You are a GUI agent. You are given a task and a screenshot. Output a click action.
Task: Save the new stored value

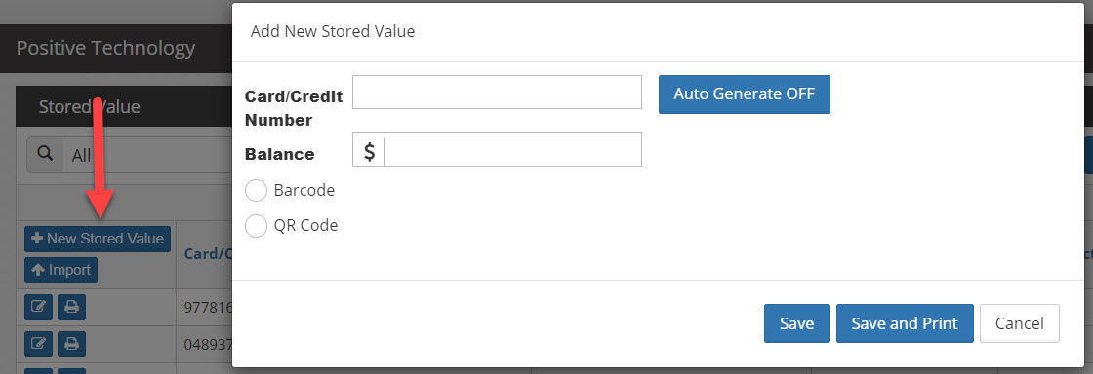[x=796, y=323]
